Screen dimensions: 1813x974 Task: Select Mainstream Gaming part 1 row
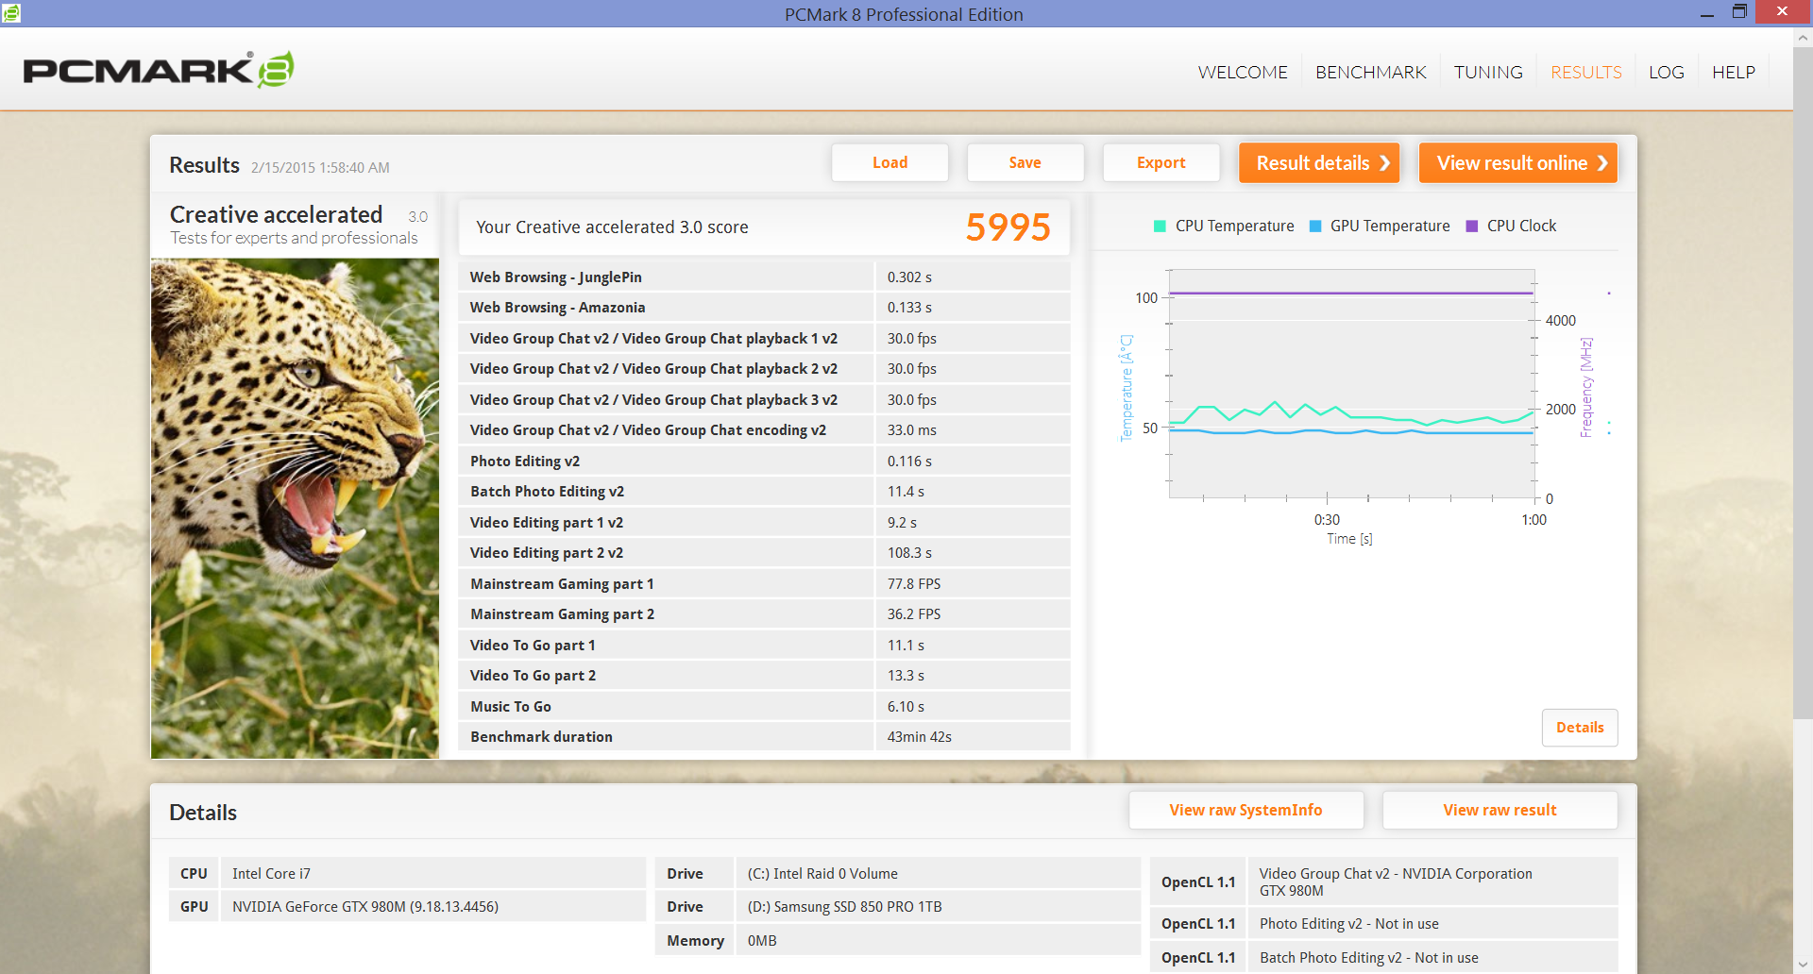point(764,583)
